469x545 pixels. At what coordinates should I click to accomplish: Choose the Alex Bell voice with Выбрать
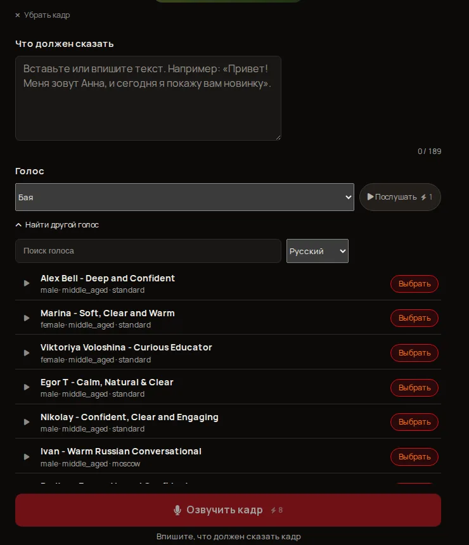click(x=414, y=284)
